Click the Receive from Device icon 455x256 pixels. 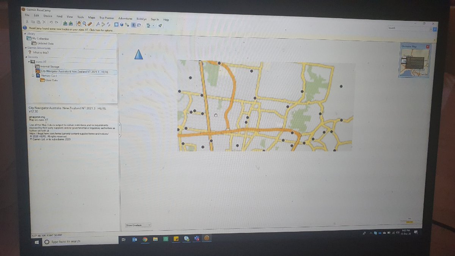click(x=71, y=23)
